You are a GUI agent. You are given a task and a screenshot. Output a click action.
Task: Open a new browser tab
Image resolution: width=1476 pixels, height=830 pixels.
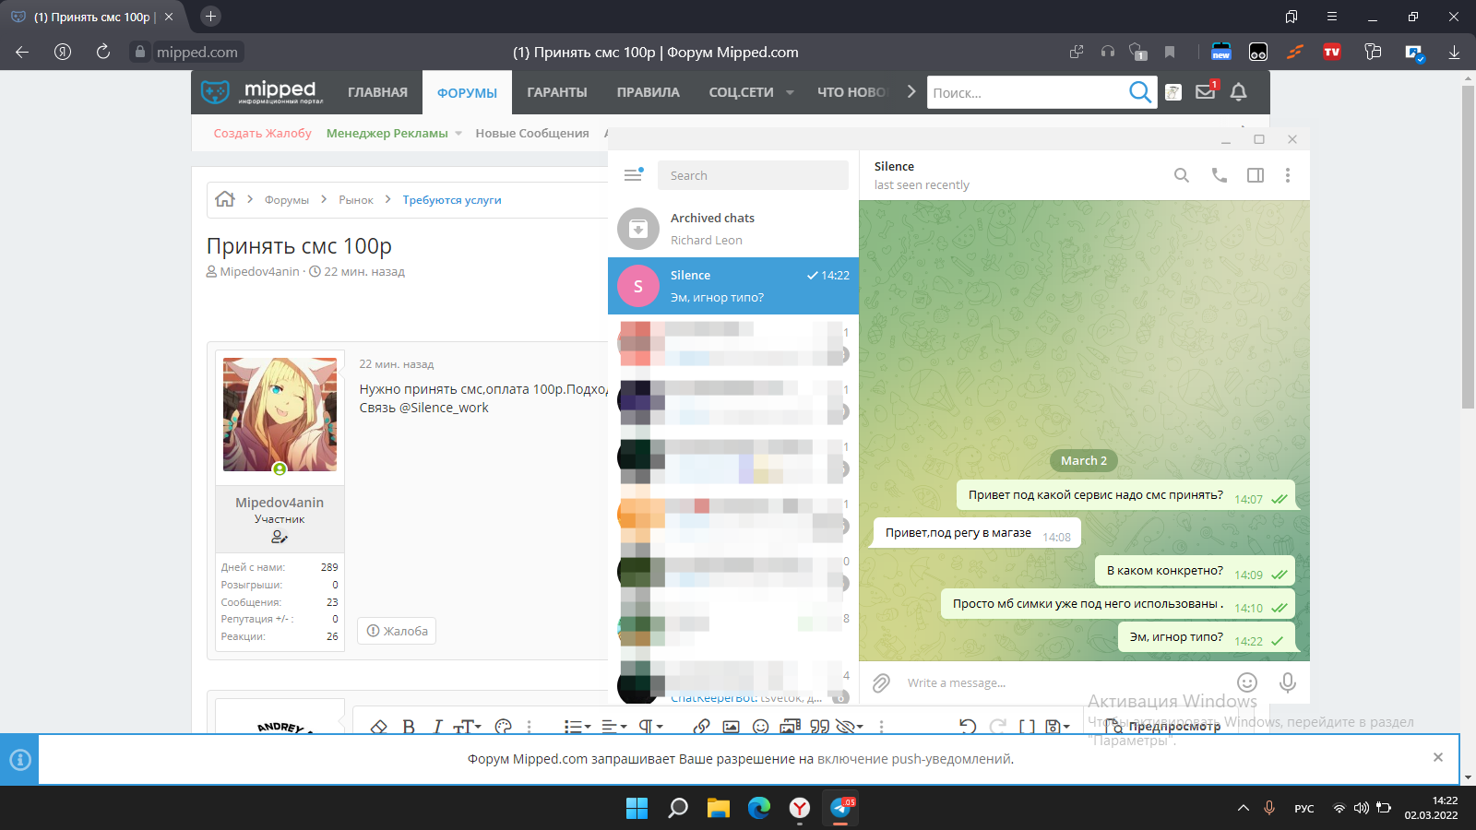tap(210, 17)
